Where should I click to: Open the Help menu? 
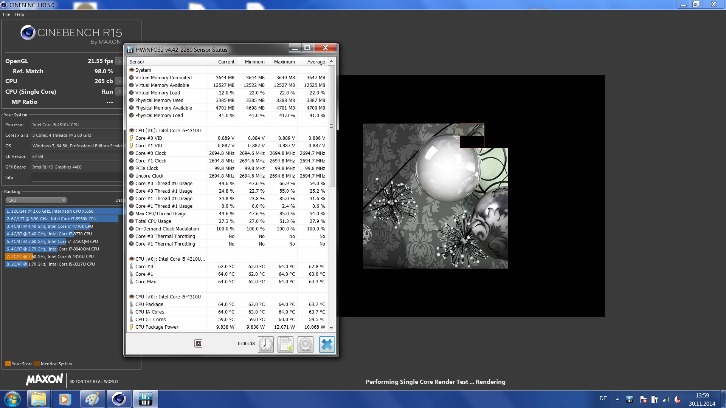[20, 14]
